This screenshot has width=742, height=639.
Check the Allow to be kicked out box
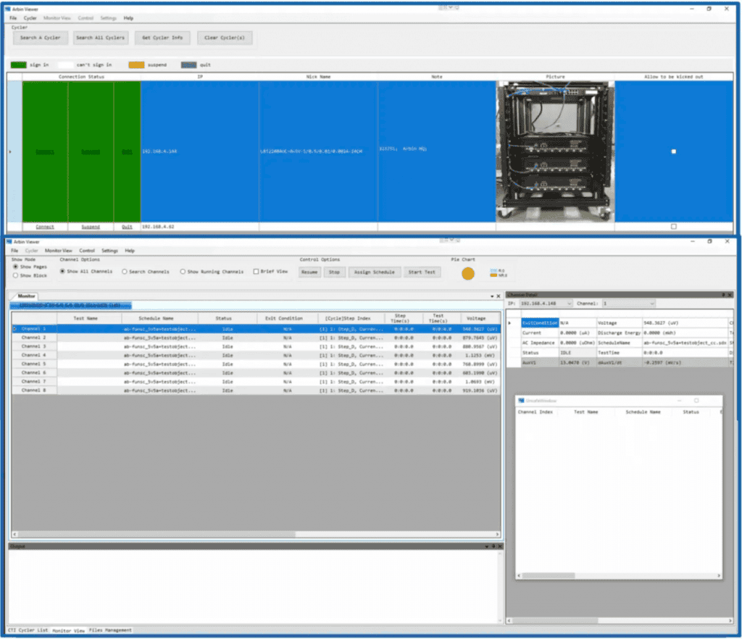674,151
